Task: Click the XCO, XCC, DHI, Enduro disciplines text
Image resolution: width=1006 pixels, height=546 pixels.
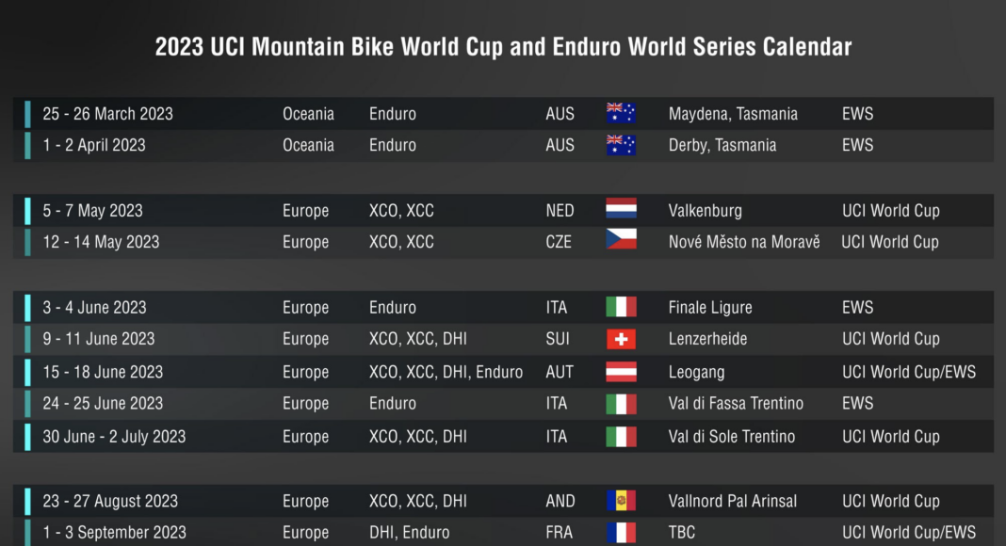Action: 446,372
